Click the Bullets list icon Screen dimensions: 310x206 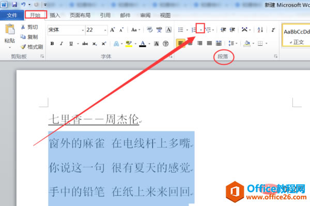point(180,30)
